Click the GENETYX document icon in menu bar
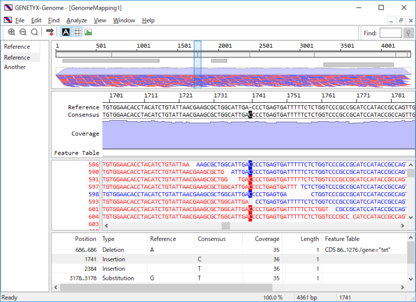 click(x=8, y=20)
